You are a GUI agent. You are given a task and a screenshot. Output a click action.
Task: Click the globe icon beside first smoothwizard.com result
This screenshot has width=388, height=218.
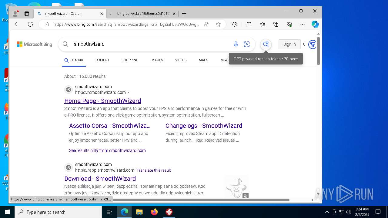[69, 90]
